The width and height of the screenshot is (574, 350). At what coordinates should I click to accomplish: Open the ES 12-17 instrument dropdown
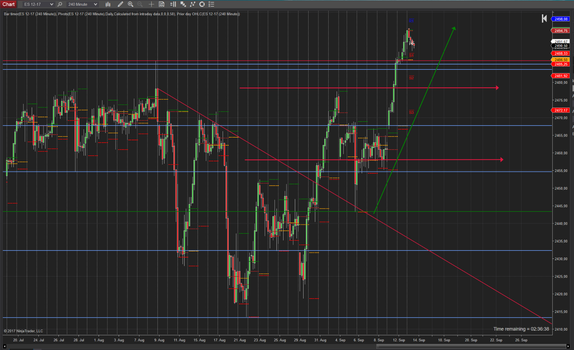(x=38, y=4)
